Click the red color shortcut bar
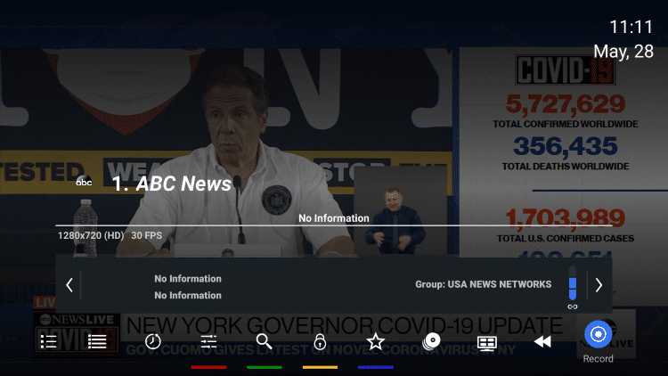 [x=208, y=366]
